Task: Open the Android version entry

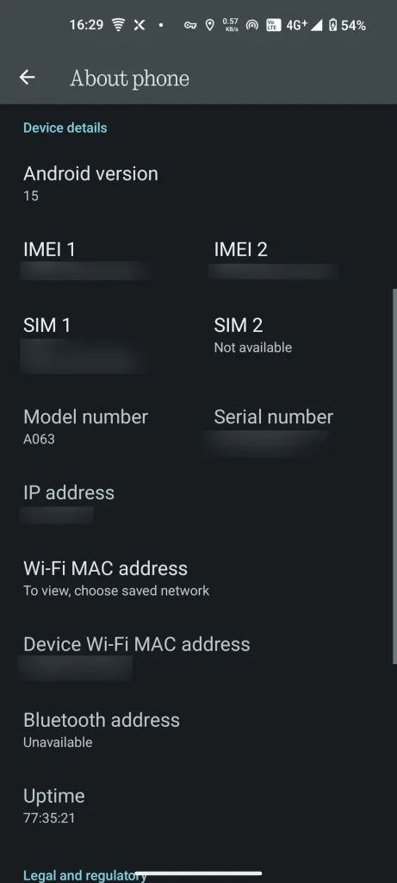Action: pyautogui.click(x=198, y=184)
